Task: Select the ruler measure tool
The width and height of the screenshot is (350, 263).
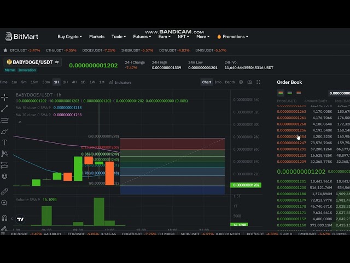Action: coord(4,191)
